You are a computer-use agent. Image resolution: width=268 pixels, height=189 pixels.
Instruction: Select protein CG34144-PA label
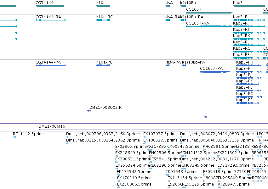(48, 62)
